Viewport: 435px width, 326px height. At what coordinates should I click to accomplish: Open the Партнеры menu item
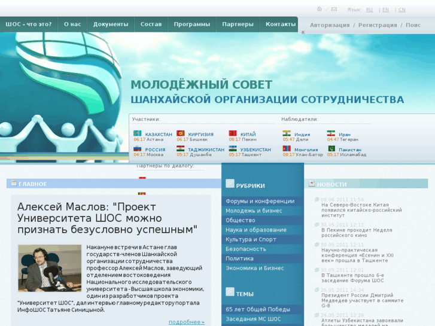[x=238, y=24]
